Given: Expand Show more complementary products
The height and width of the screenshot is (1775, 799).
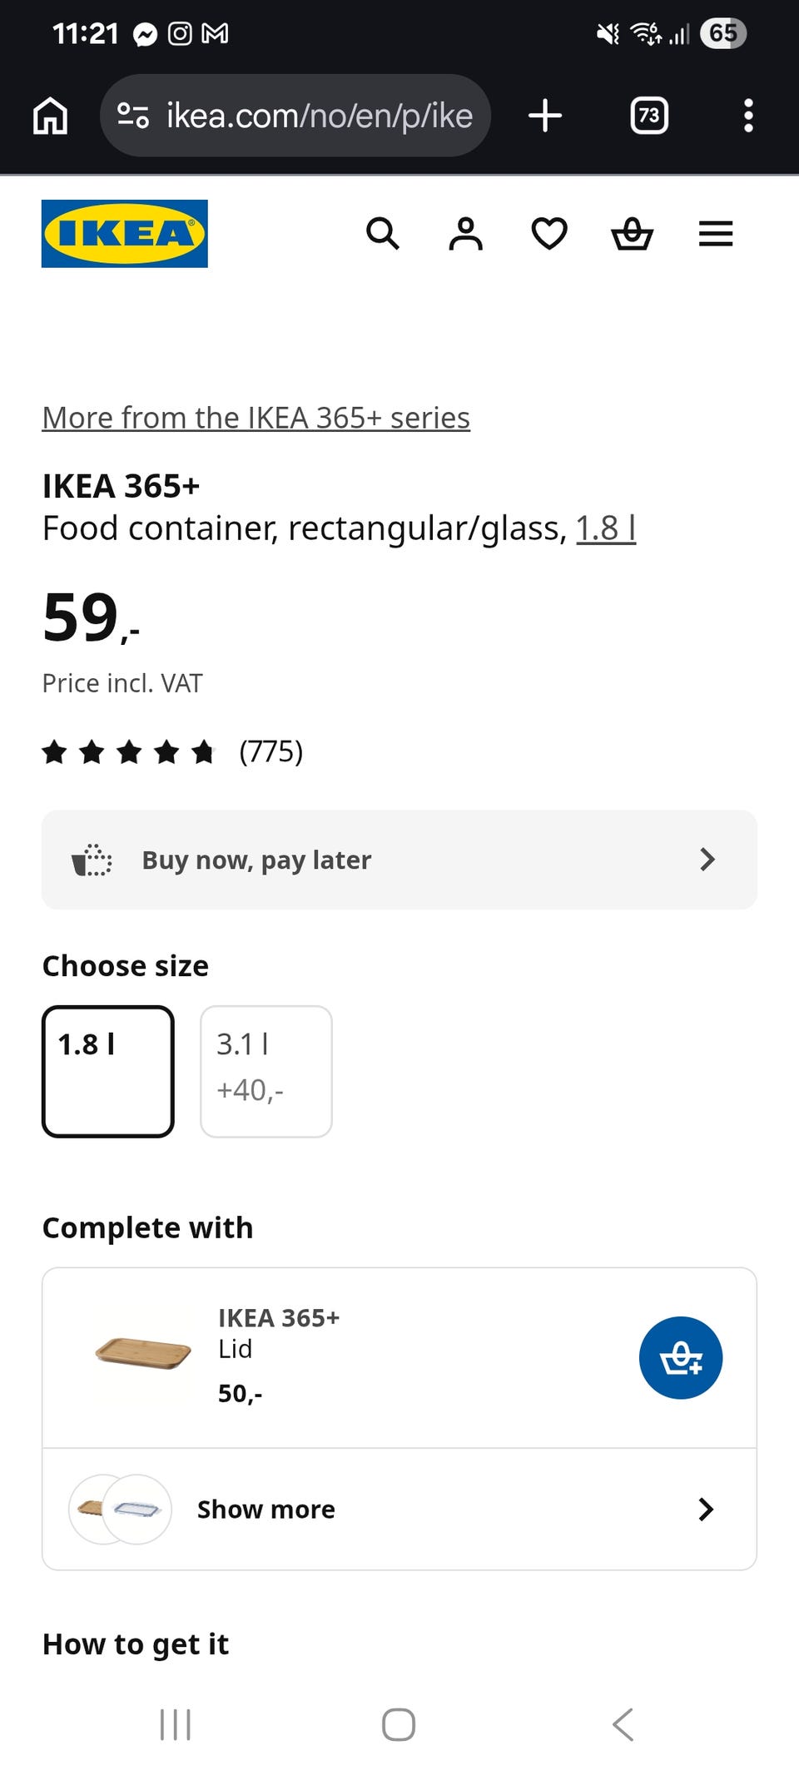Looking at the screenshot, I should coord(399,1510).
